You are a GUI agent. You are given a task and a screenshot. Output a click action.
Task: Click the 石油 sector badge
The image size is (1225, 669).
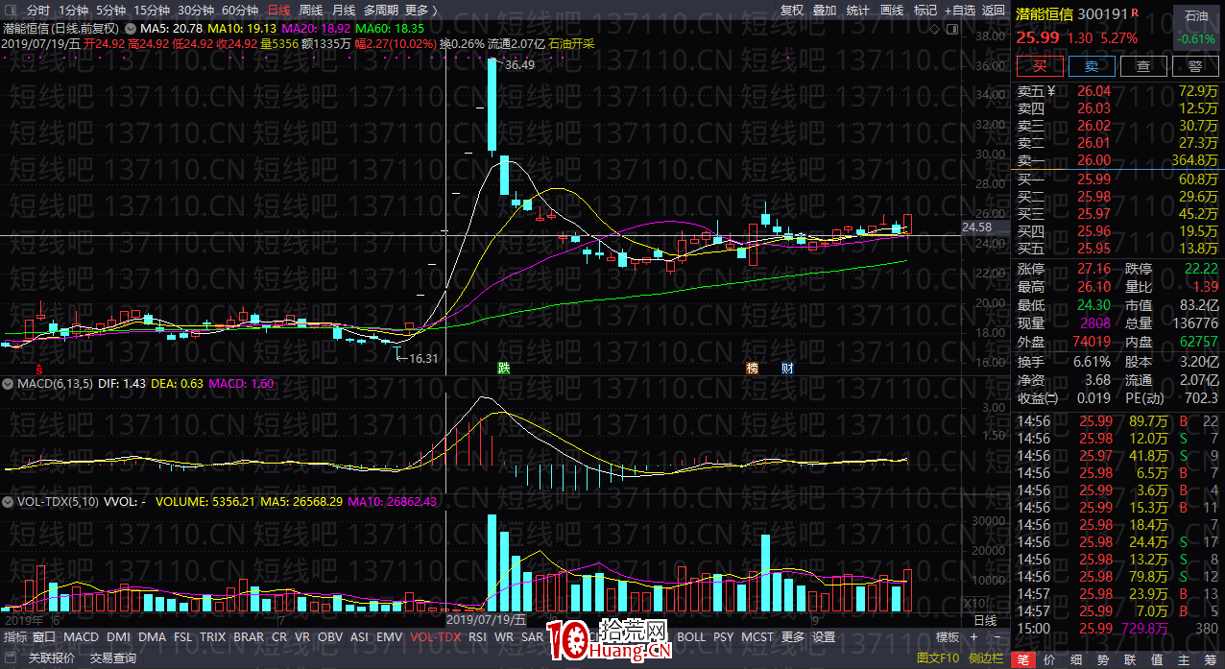1196,16
